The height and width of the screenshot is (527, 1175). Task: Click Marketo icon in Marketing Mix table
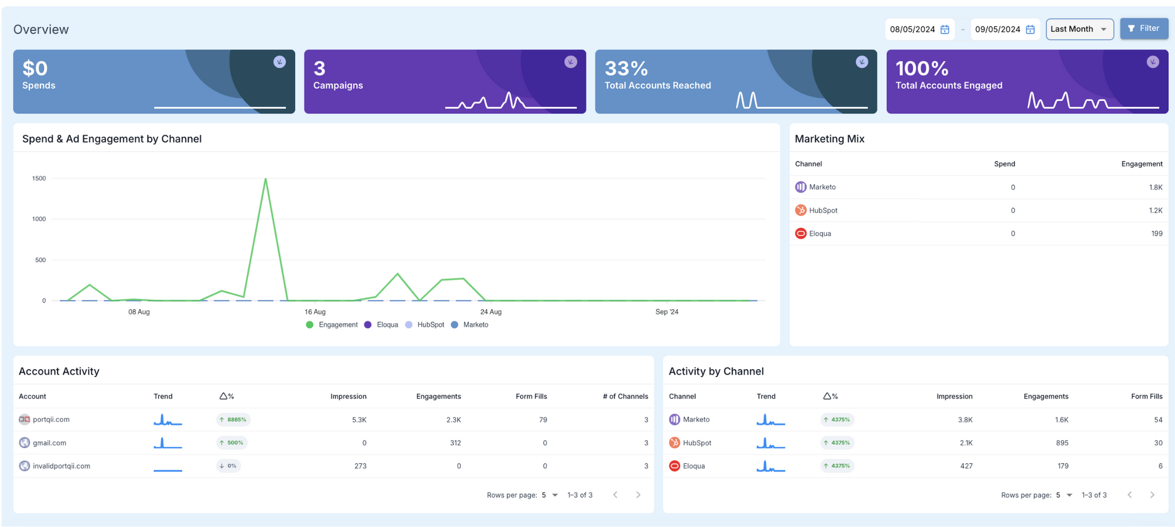pyautogui.click(x=800, y=187)
